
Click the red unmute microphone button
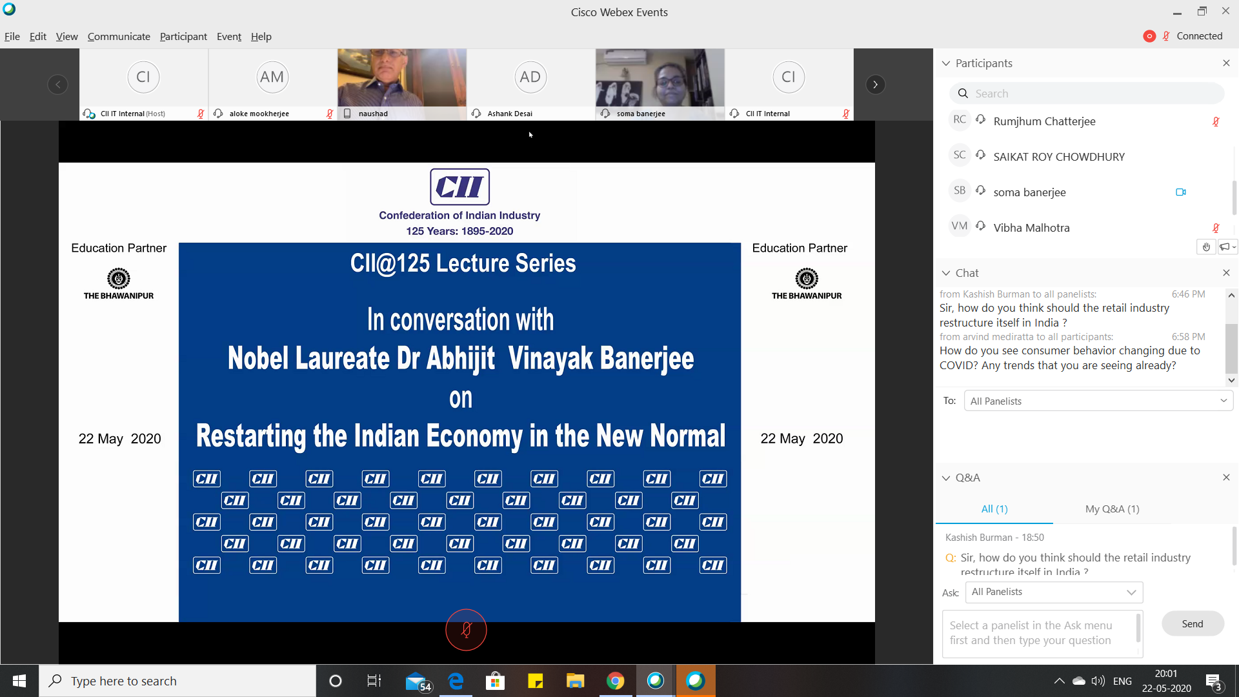tap(466, 630)
